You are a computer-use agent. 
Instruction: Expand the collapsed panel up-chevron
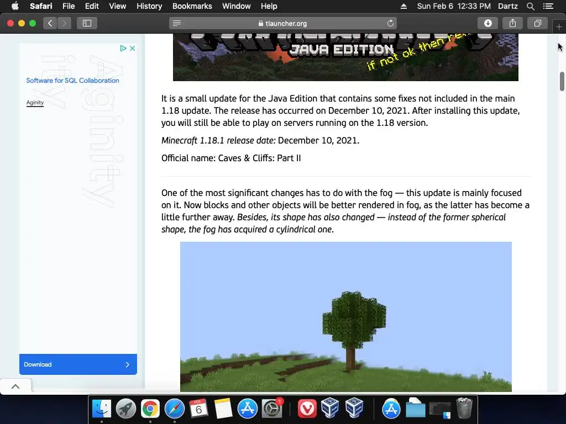point(15,386)
